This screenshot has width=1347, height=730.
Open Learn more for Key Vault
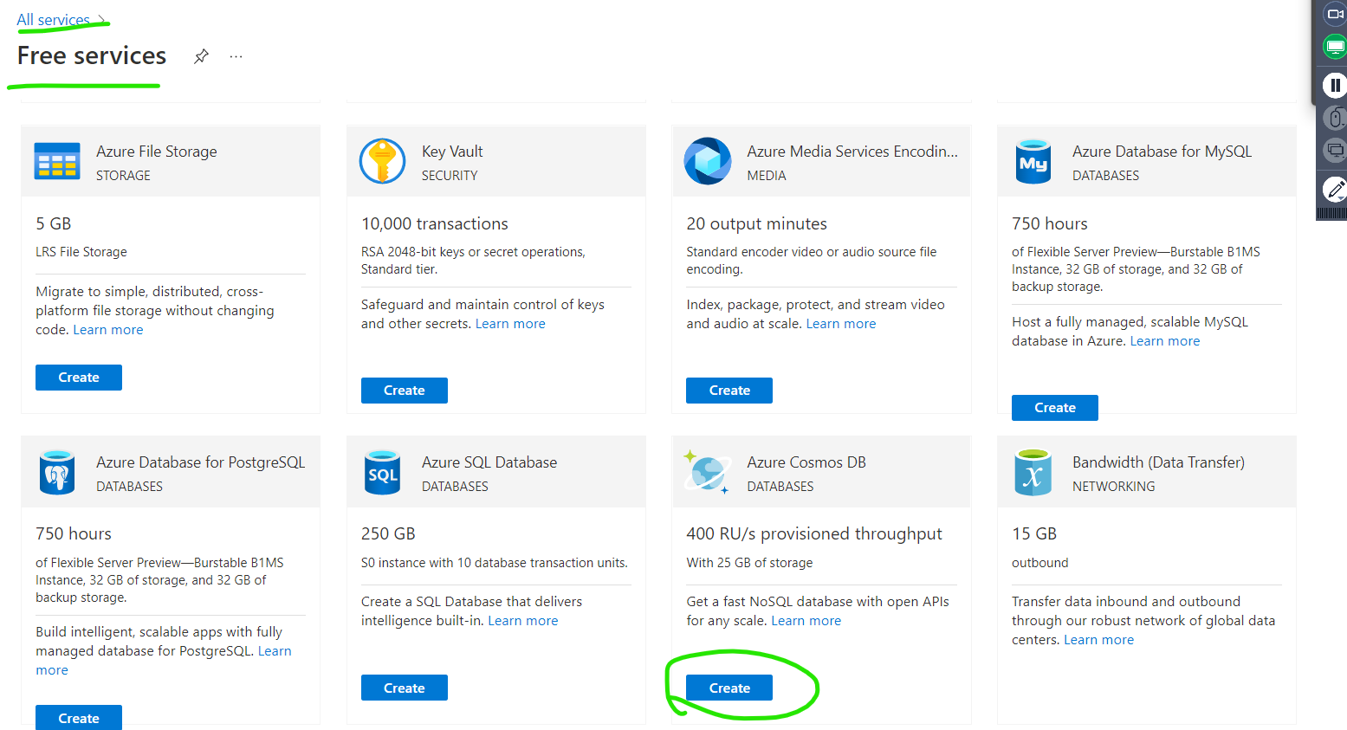click(510, 324)
